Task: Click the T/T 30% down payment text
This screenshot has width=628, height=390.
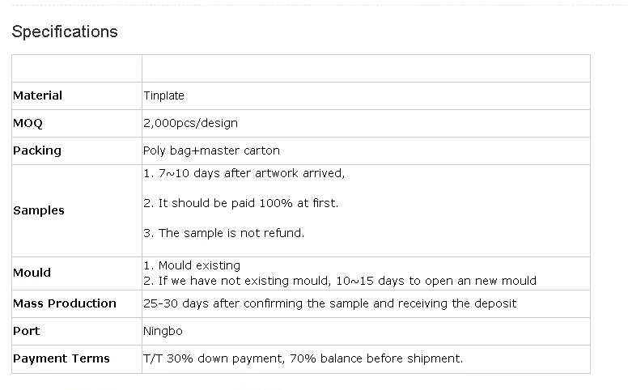Action: point(303,358)
